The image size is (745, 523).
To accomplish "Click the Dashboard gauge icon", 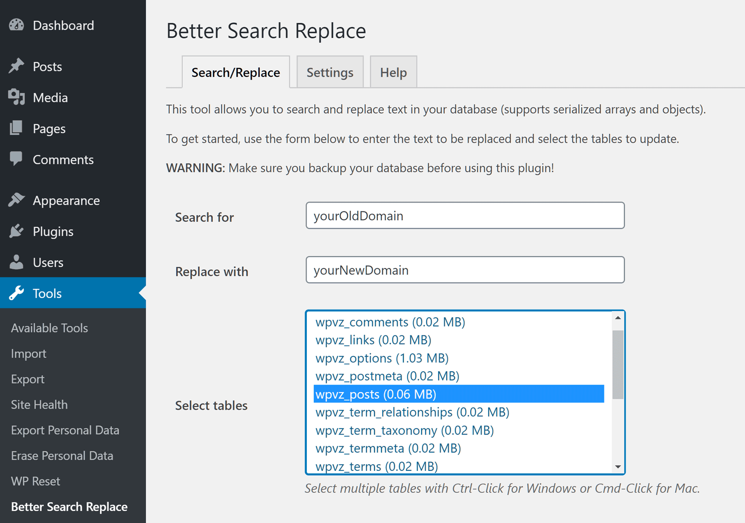I will (16, 25).
